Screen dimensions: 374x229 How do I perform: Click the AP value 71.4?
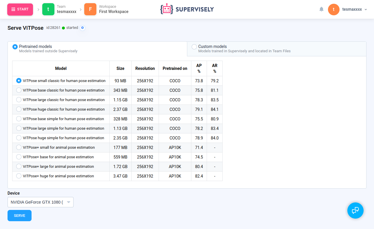pos(199,148)
